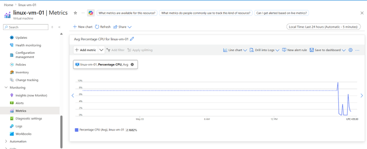Open the Share dropdown

(123, 27)
